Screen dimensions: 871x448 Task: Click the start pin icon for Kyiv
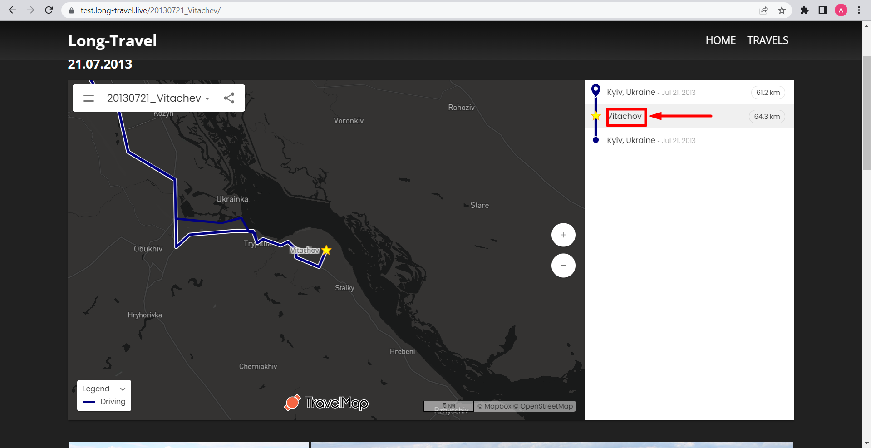[x=596, y=91]
